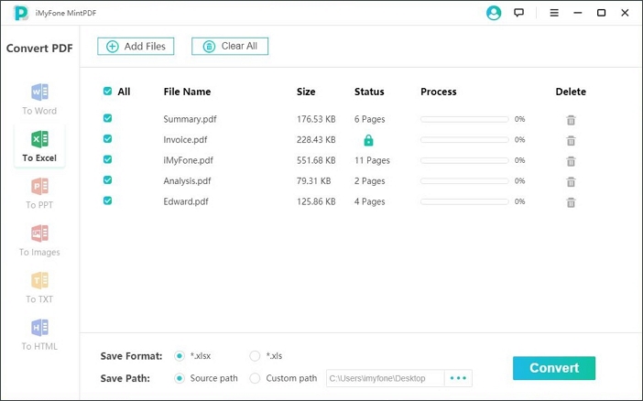Click the 6 Pages status text
The height and width of the screenshot is (401, 643).
369,119
